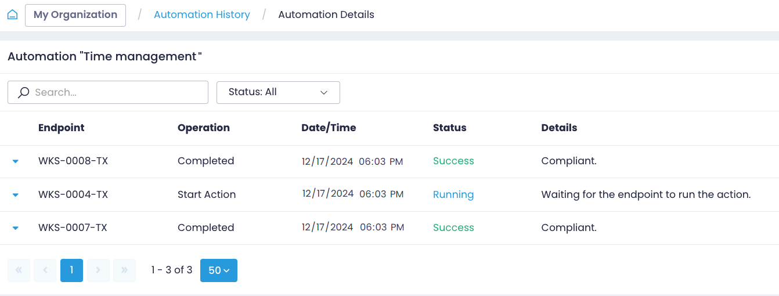Click Compliant details in WKS-0008-TX row

pos(569,161)
